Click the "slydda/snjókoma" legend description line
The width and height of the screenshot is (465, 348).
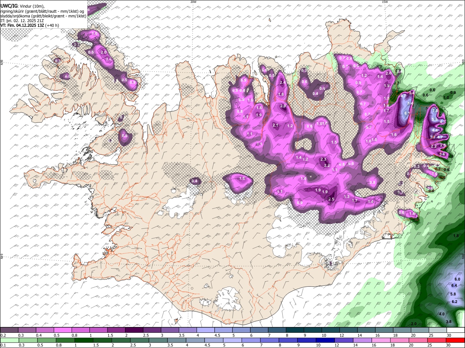tap(44, 16)
